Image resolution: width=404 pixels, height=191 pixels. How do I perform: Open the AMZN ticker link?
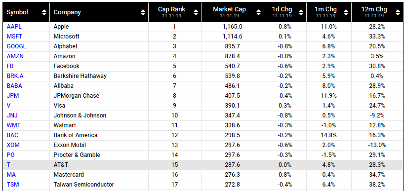[x=15, y=56]
